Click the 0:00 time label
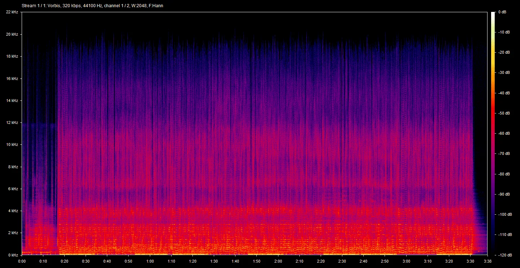 point(22,261)
